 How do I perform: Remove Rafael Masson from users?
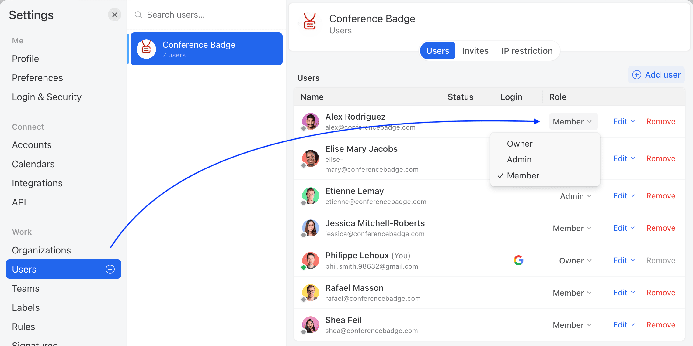point(661,293)
